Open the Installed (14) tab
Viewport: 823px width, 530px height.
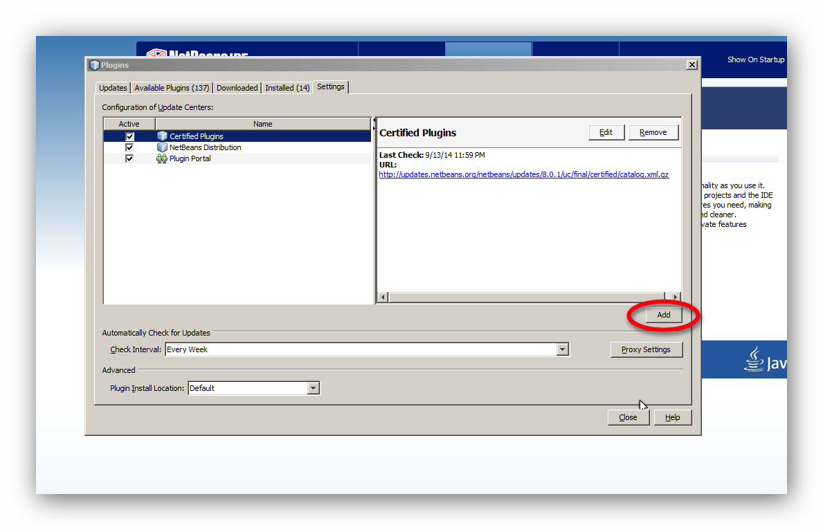point(287,88)
